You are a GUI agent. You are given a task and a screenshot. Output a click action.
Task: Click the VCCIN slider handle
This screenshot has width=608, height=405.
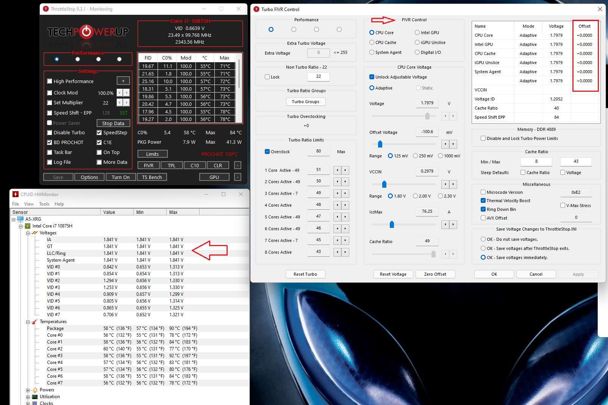point(384,184)
